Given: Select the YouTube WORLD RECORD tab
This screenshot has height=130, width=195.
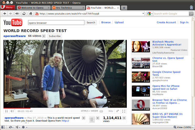Looking at the screenshot, I should click(x=103, y=8).
